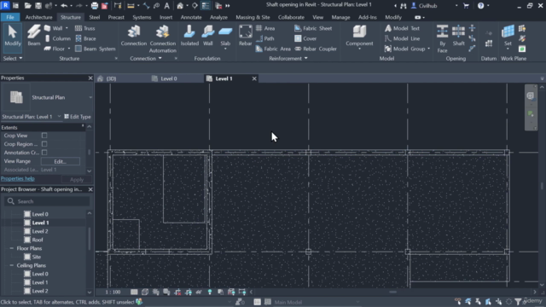Select the Rebar Coupler tool

pyautogui.click(x=316, y=49)
